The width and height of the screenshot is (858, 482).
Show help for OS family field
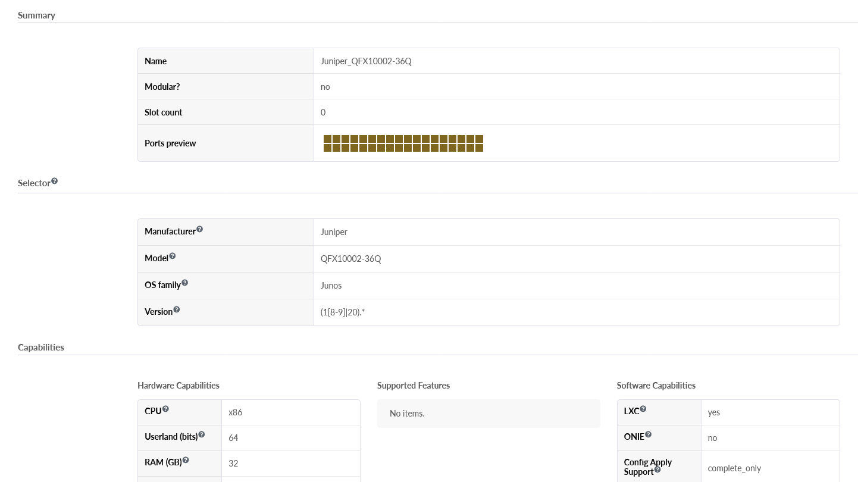(x=184, y=283)
